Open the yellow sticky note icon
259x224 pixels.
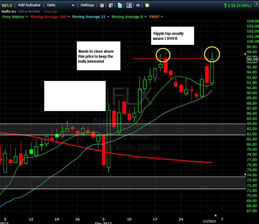147,5
